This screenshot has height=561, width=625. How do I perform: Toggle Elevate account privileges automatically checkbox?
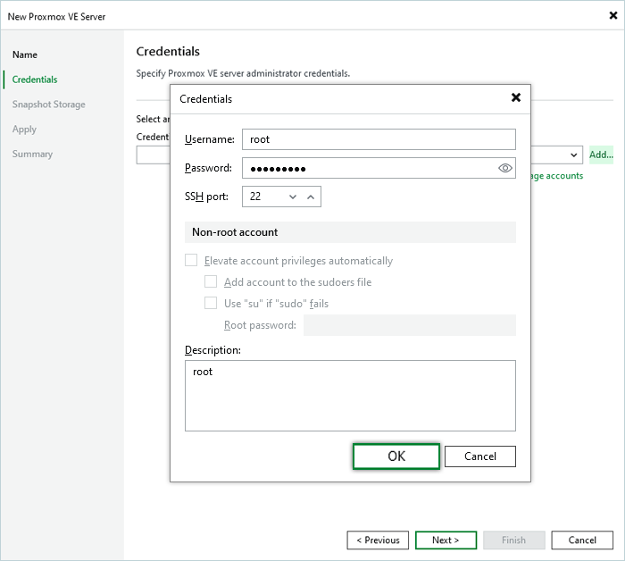(191, 261)
